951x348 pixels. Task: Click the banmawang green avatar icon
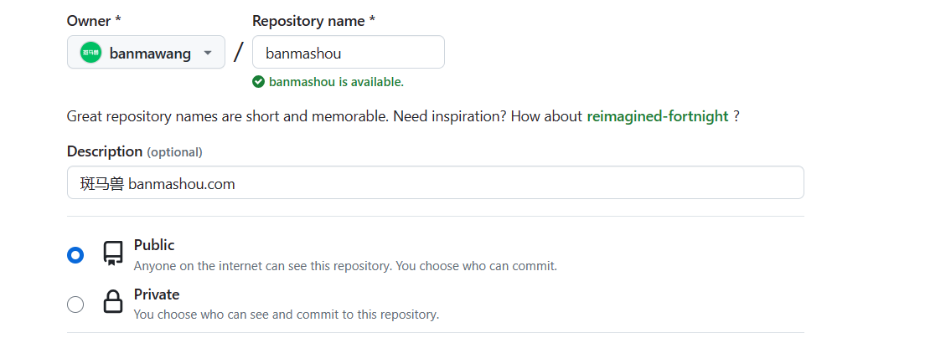(x=91, y=53)
